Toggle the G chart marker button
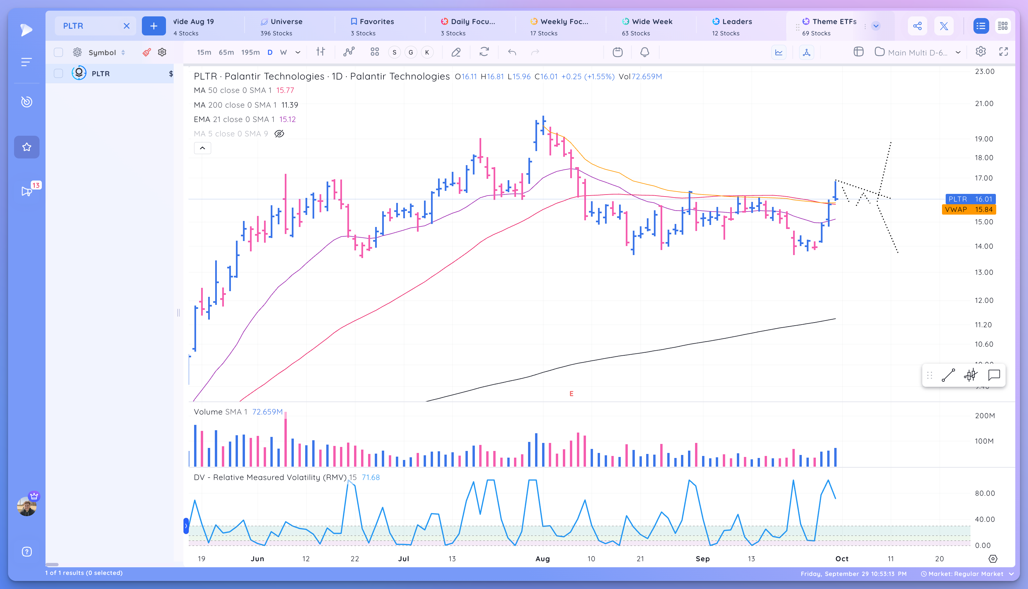This screenshot has height=589, width=1028. pos(411,52)
